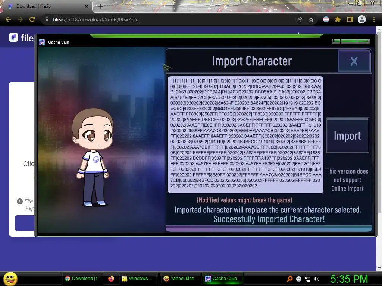Screen dimensions: 382x286
Task: Switch to the Gacha Club taskbar item
Action: [x=223, y=279]
